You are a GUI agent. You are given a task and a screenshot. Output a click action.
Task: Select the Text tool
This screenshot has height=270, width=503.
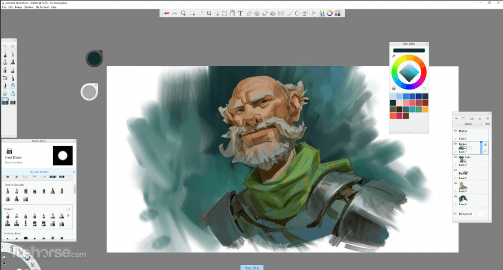click(x=240, y=13)
